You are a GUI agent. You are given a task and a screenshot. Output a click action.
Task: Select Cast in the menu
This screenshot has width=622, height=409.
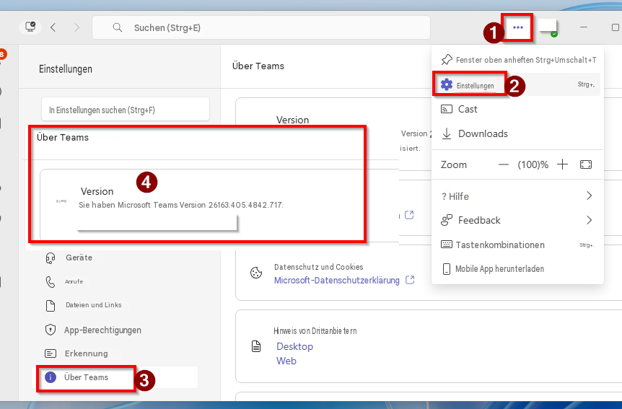point(517,109)
